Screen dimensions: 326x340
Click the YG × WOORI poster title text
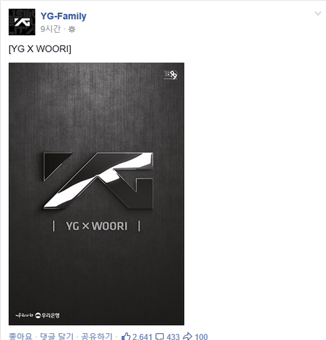(96, 226)
